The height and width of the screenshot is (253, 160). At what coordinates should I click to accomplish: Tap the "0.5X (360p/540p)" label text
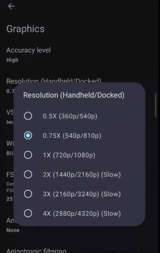coord(70,116)
